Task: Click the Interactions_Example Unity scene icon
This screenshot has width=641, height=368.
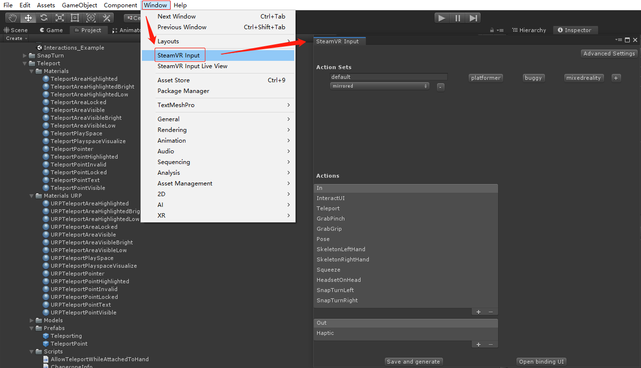Action: pos(40,48)
